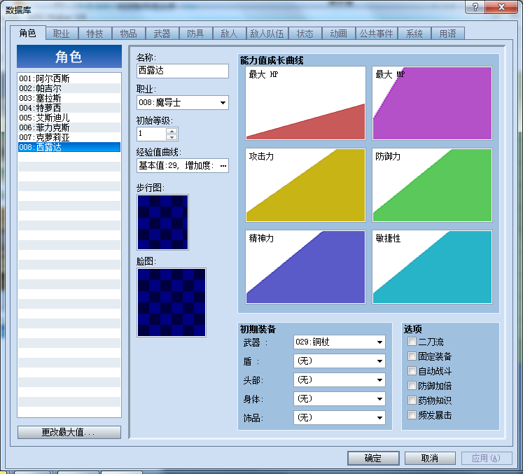Open the 最大 HP growth curve
Image resolution: width=523 pixels, height=474 pixels.
pyautogui.click(x=305, y=103)
